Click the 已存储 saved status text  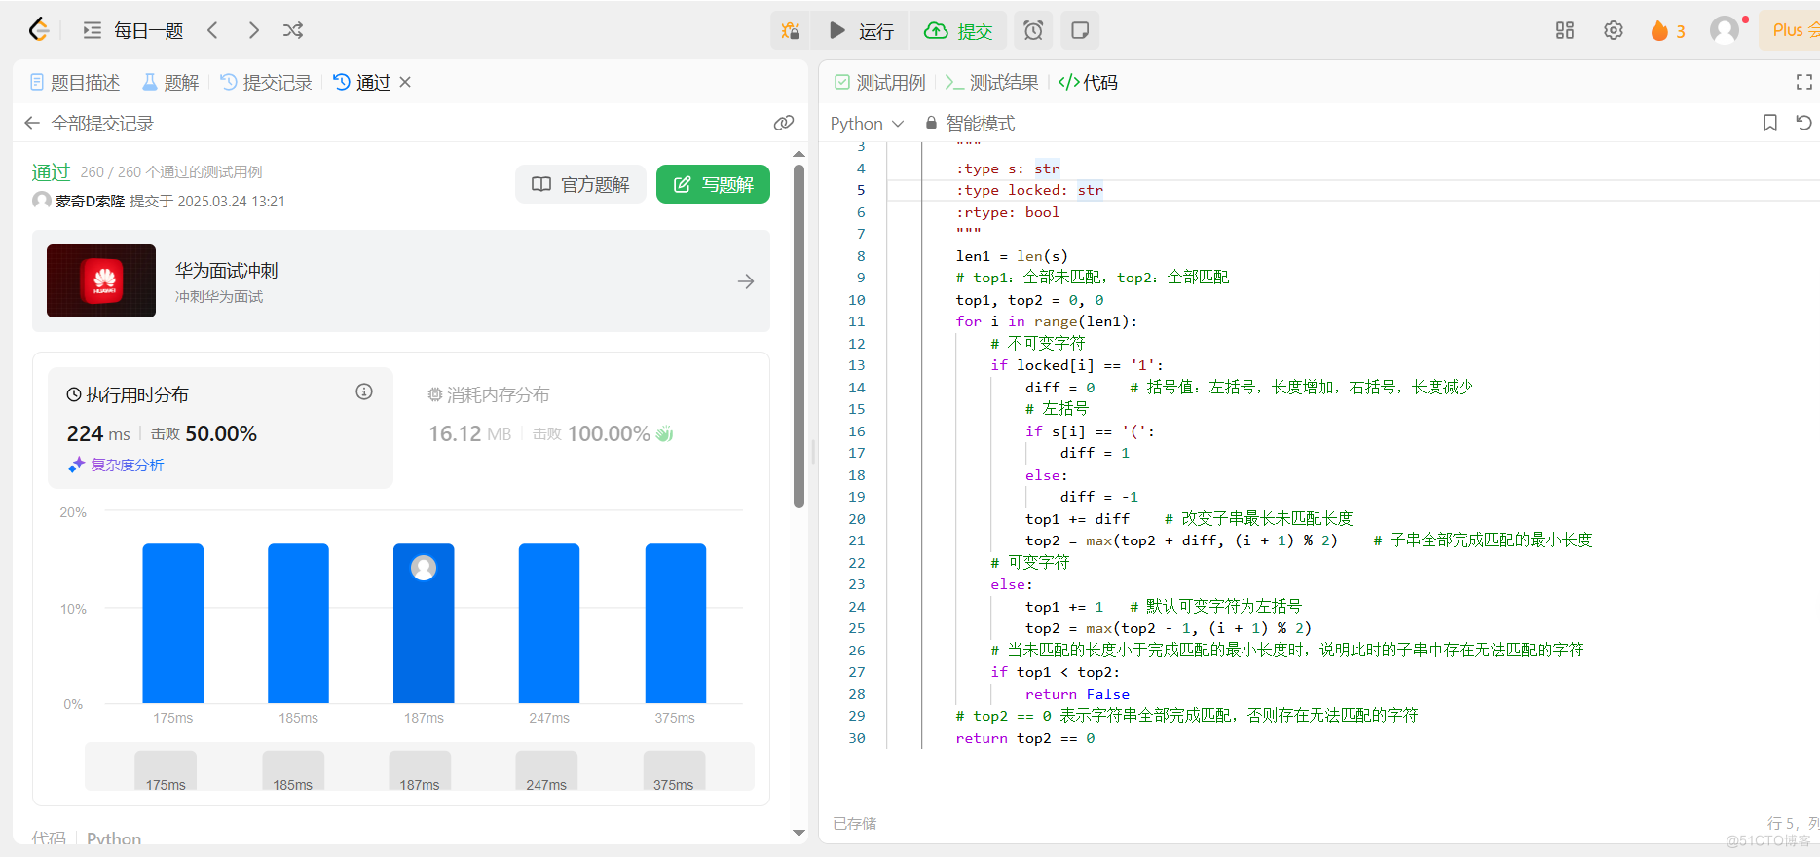coord(855,824)
